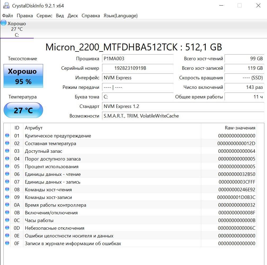
Task: Click status icon of Часы работы row
Action: [7, 220]
